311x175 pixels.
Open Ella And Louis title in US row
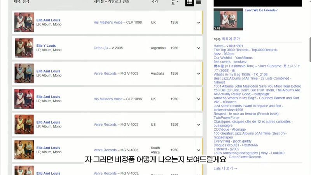click(48, 122)
